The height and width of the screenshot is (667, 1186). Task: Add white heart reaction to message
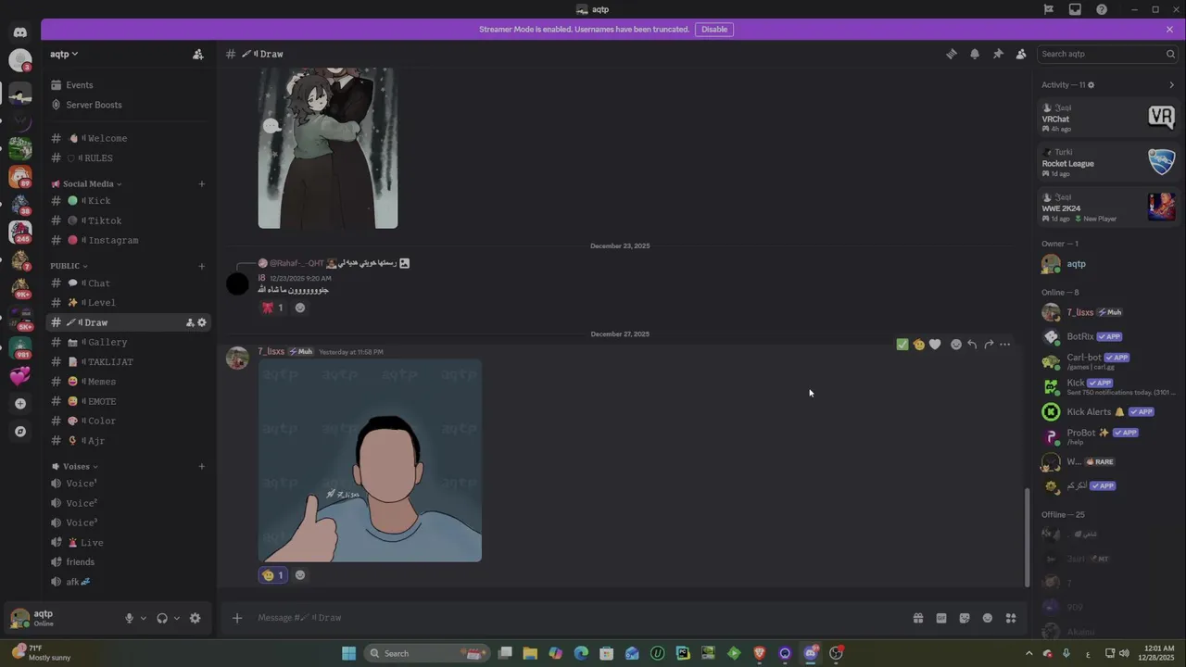(x=935, y=345)
